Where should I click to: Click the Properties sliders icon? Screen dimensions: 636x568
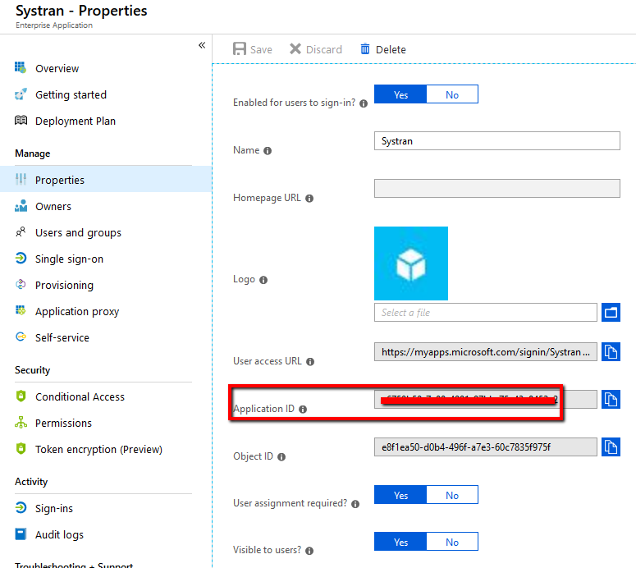21,179
